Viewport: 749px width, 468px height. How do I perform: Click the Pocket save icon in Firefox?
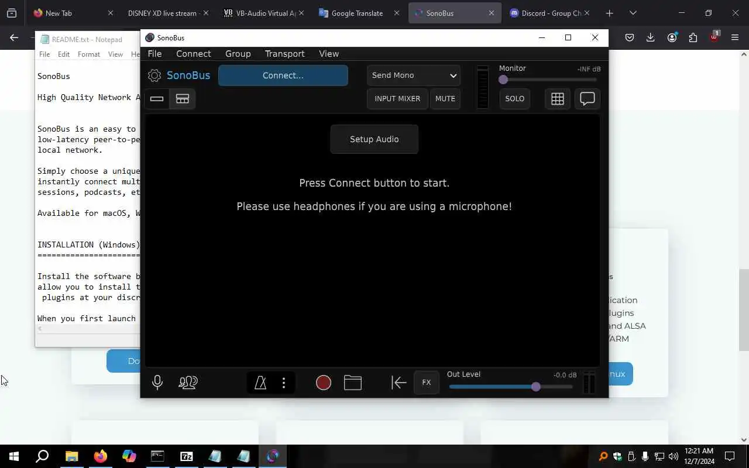629,37
